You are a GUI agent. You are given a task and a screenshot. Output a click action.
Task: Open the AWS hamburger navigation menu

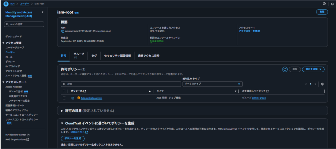pyautogui.click(x=6, y=4)
